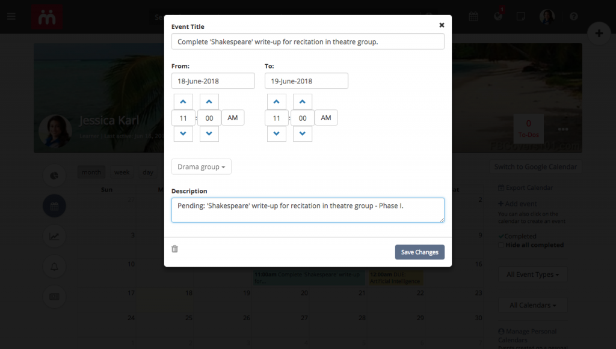Click the Save Changes button
616x349 pixels.
pos(419,252)
